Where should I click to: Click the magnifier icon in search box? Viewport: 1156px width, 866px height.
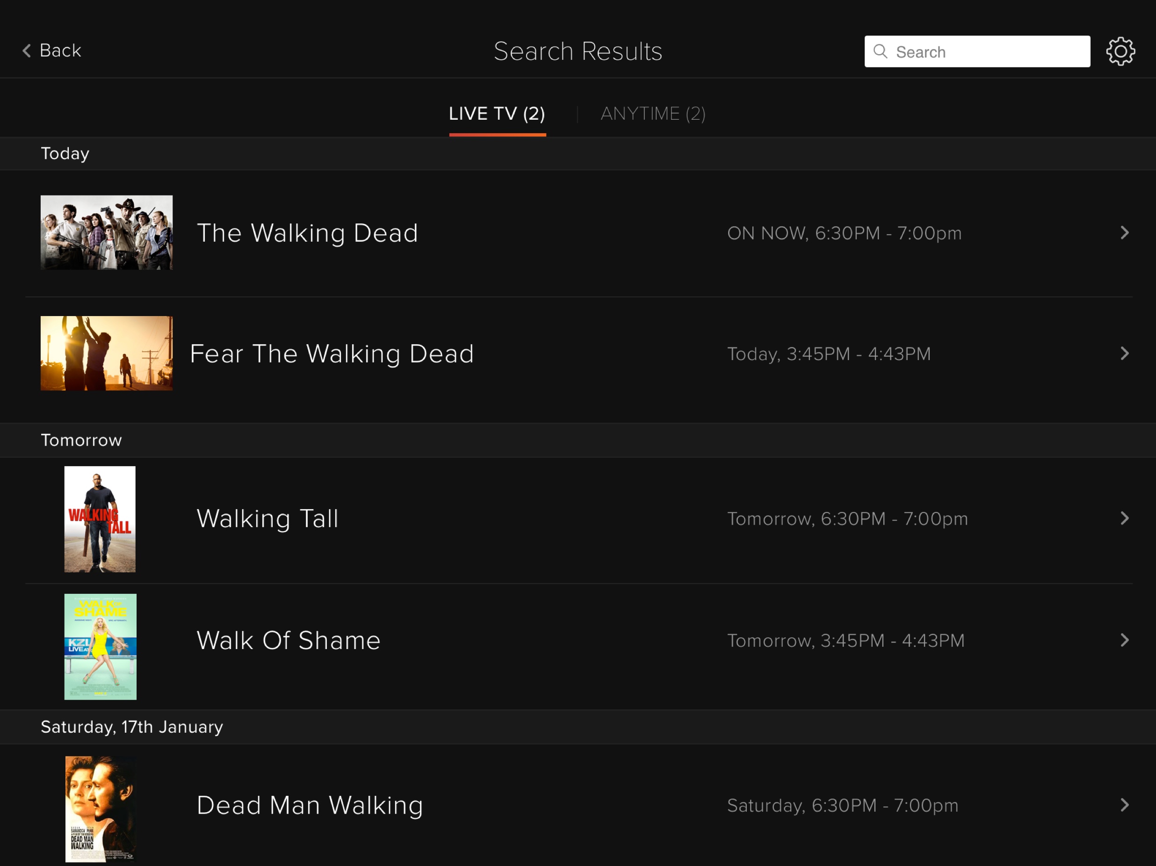881,51
